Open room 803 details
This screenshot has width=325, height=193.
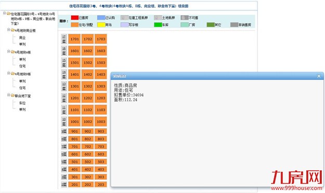(x=101, y=139)
